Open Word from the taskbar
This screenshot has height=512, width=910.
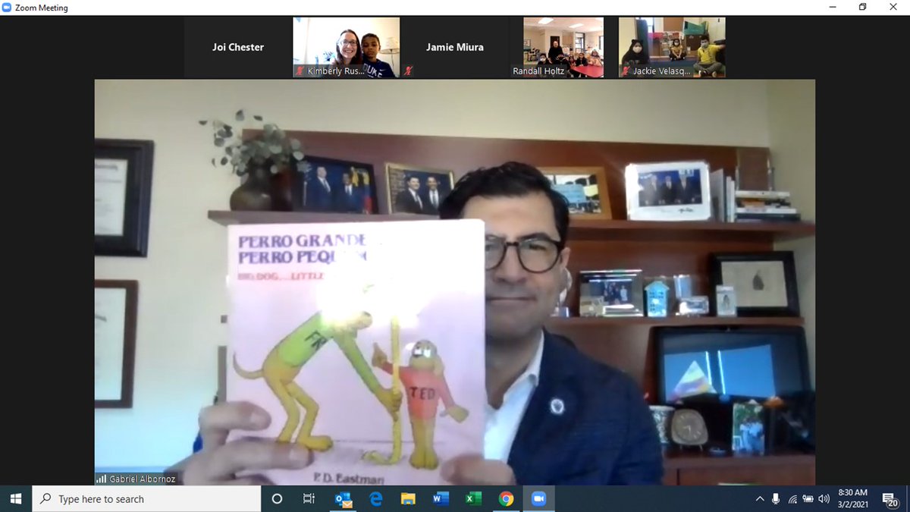(441, 498)
